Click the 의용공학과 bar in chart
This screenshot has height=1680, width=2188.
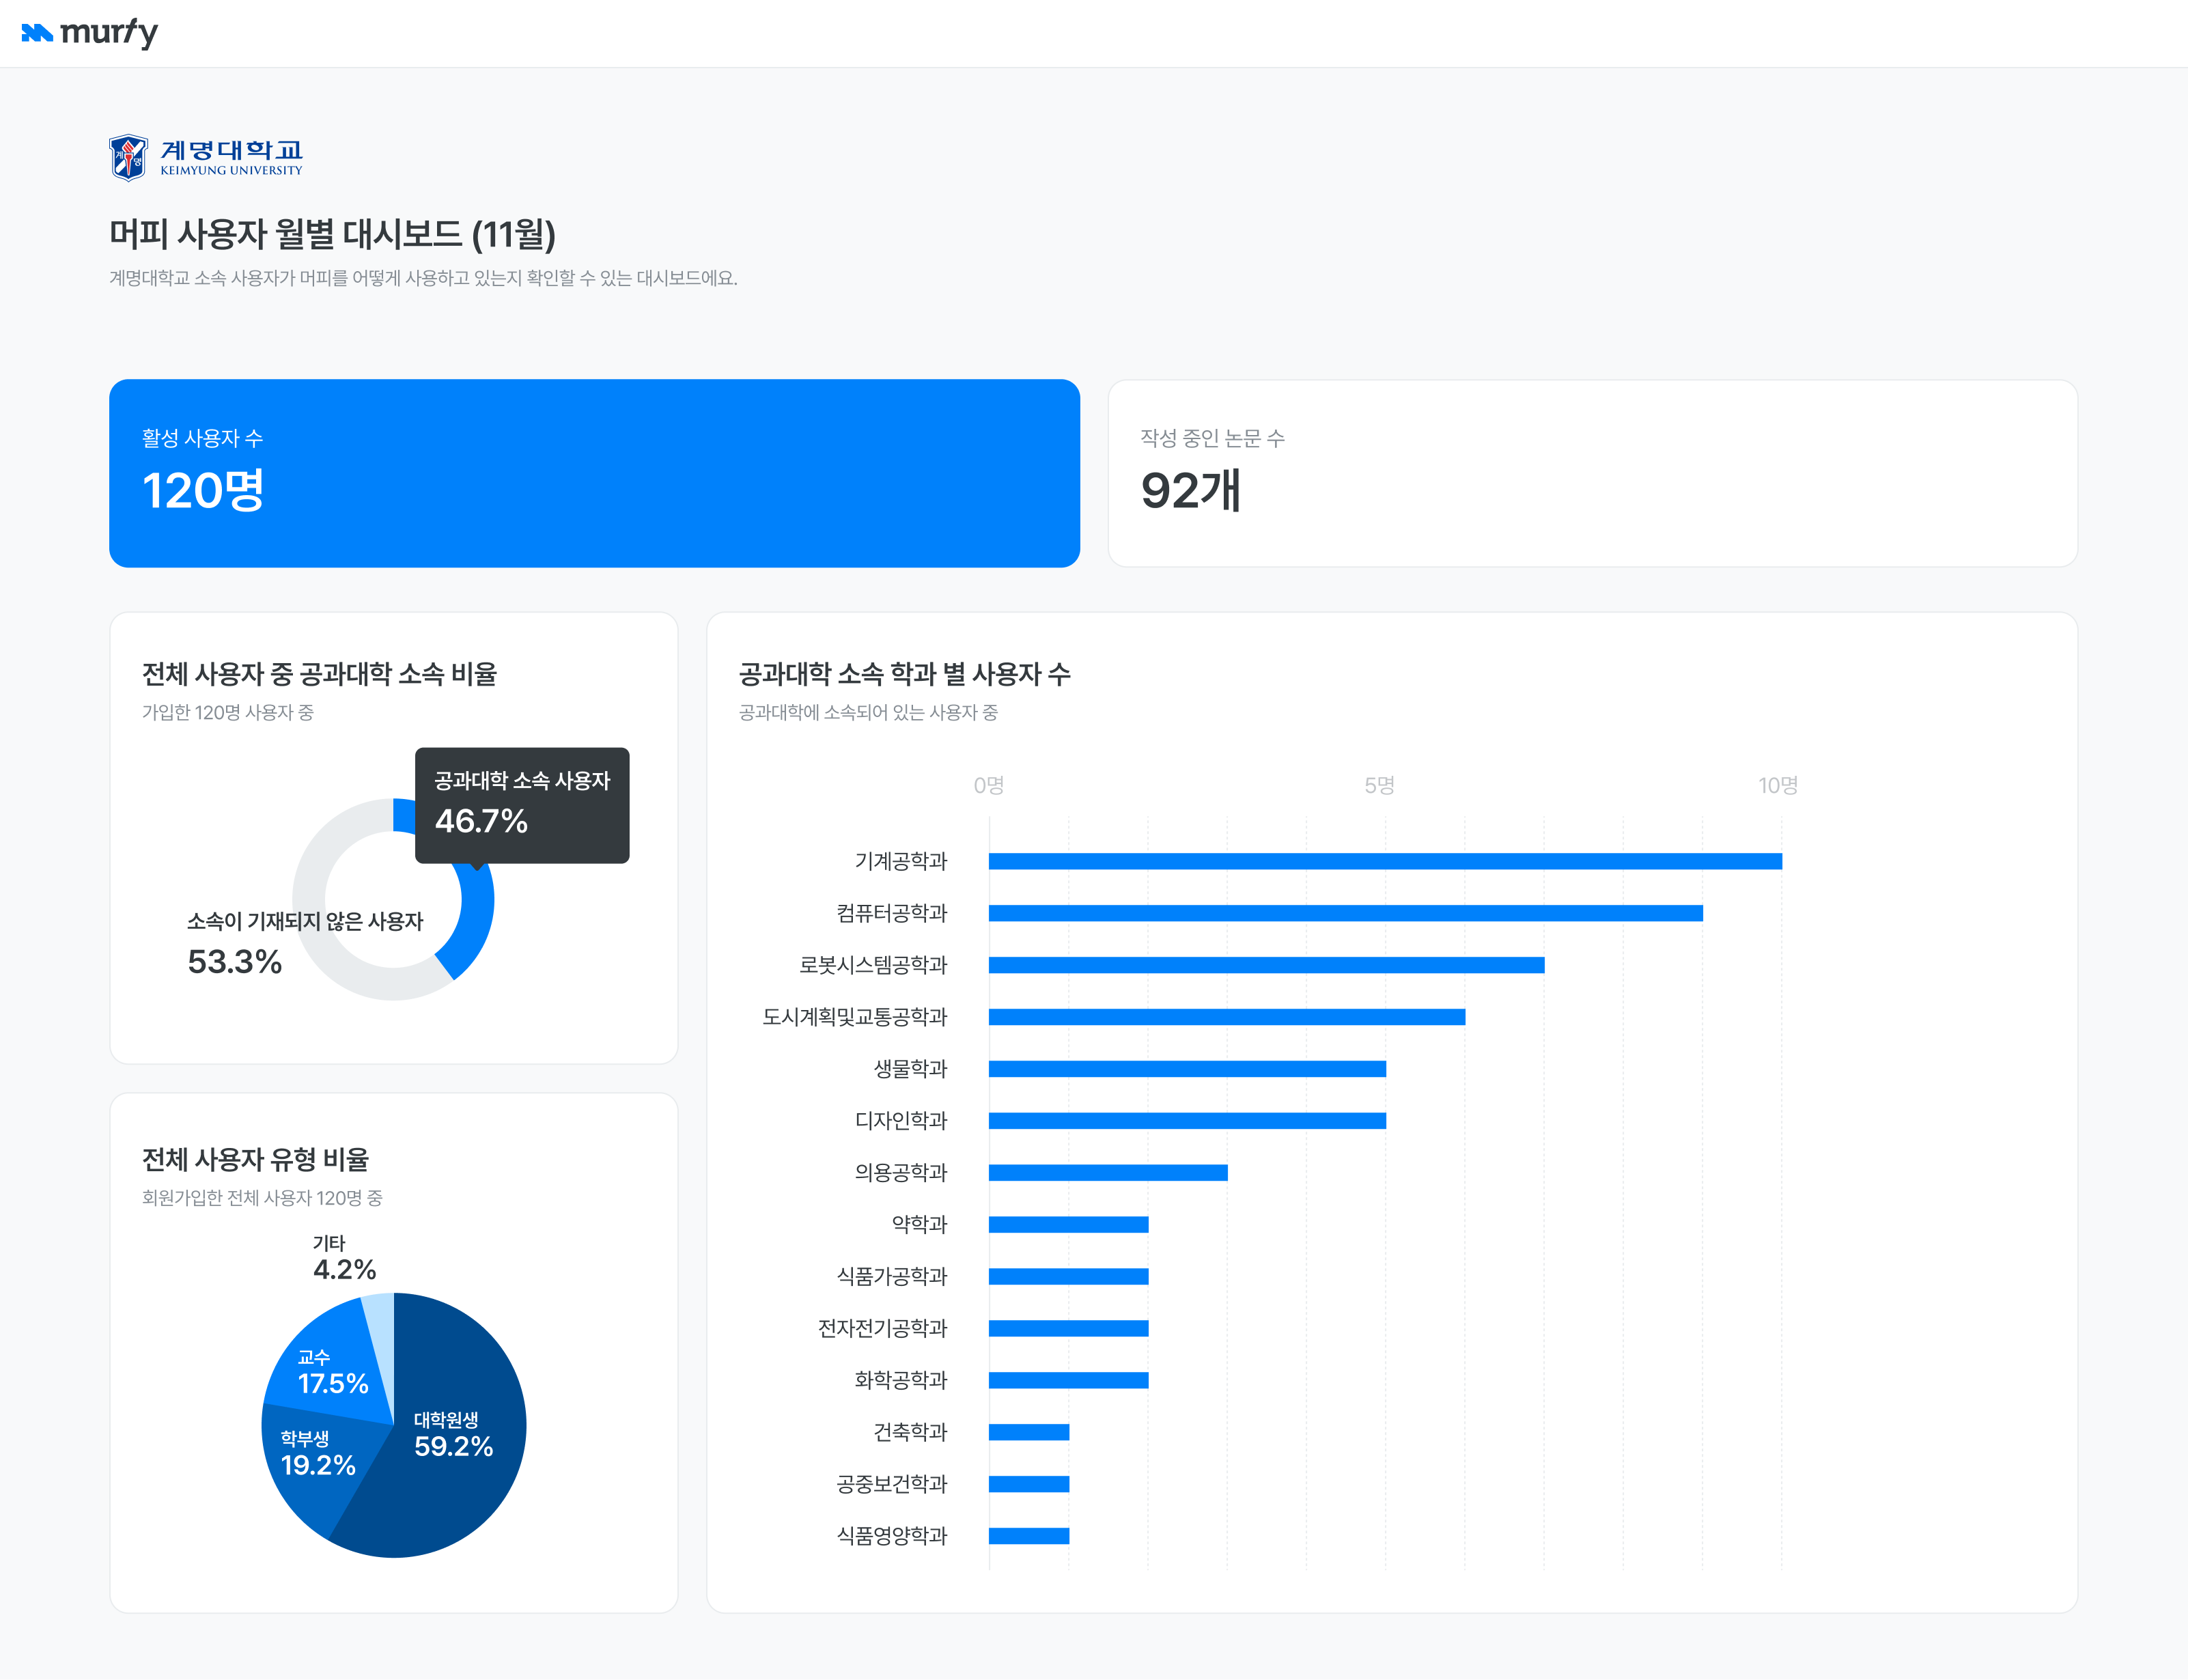click(1108, 1172)
